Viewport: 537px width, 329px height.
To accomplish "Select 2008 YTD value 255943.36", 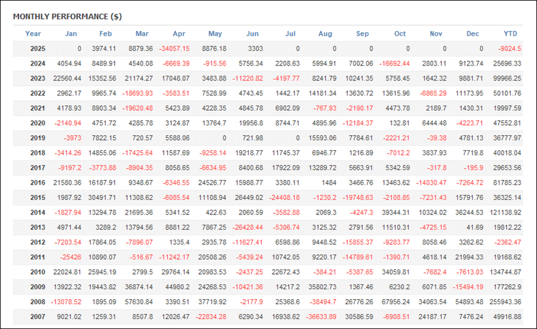I will pos(505,302).
